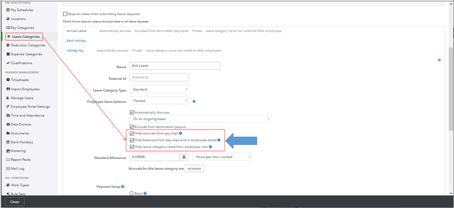Open the Hours per hour worked dropdown

[x=222, y=157]
